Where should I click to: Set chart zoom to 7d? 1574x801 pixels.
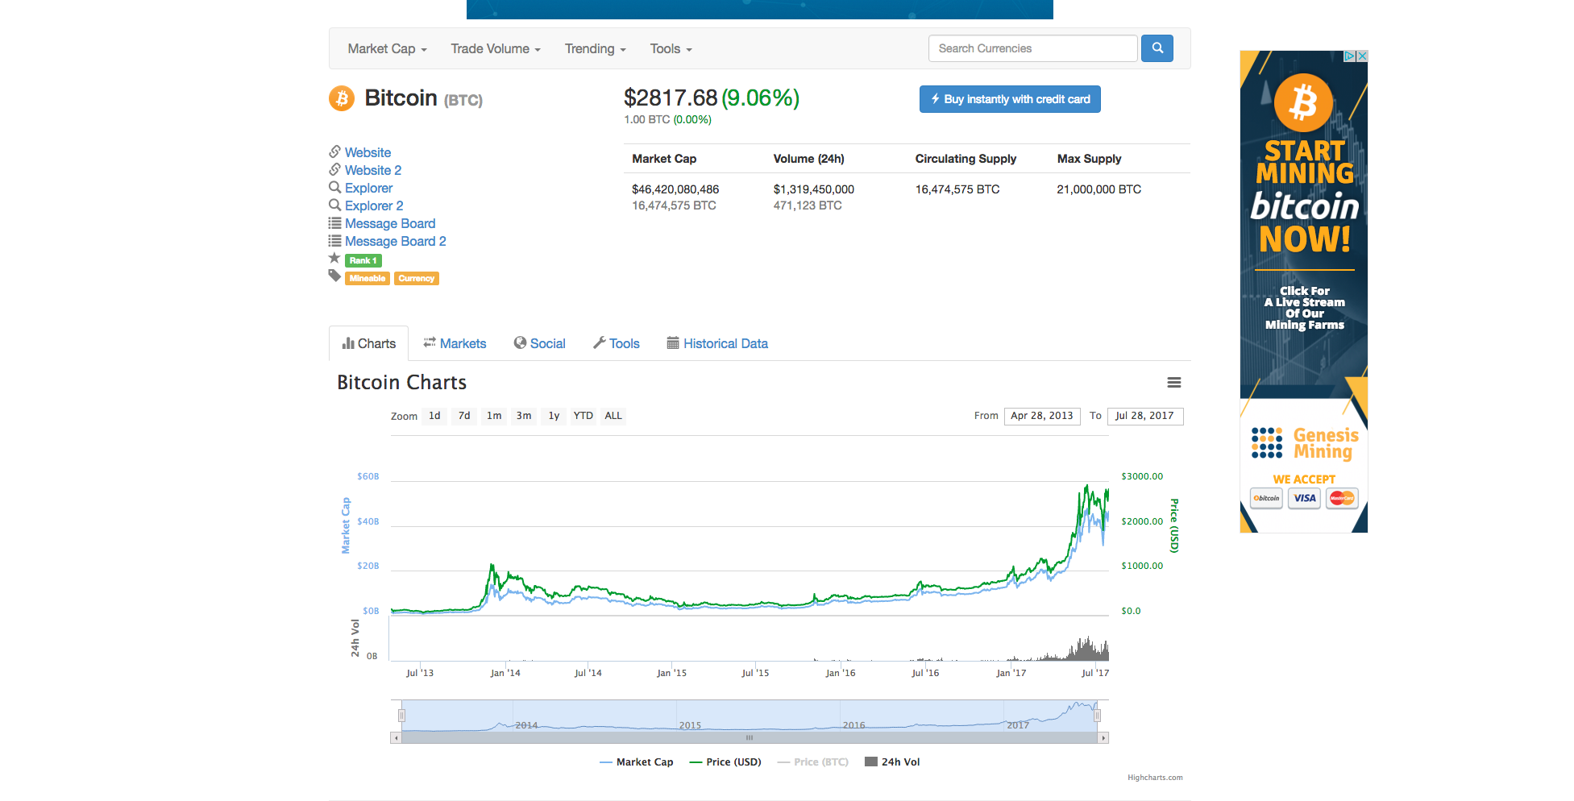pos(464,416)
